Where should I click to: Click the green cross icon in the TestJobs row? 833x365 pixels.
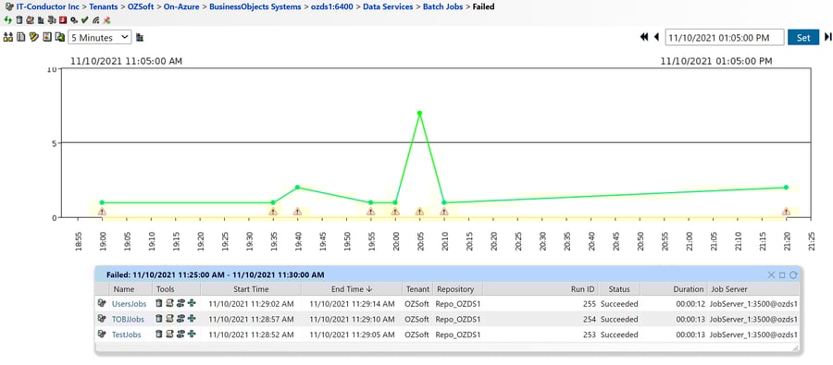point(192,335)
